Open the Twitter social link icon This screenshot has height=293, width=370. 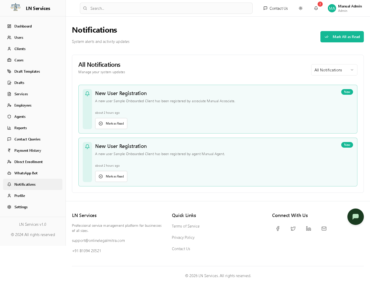click(293, 229)
